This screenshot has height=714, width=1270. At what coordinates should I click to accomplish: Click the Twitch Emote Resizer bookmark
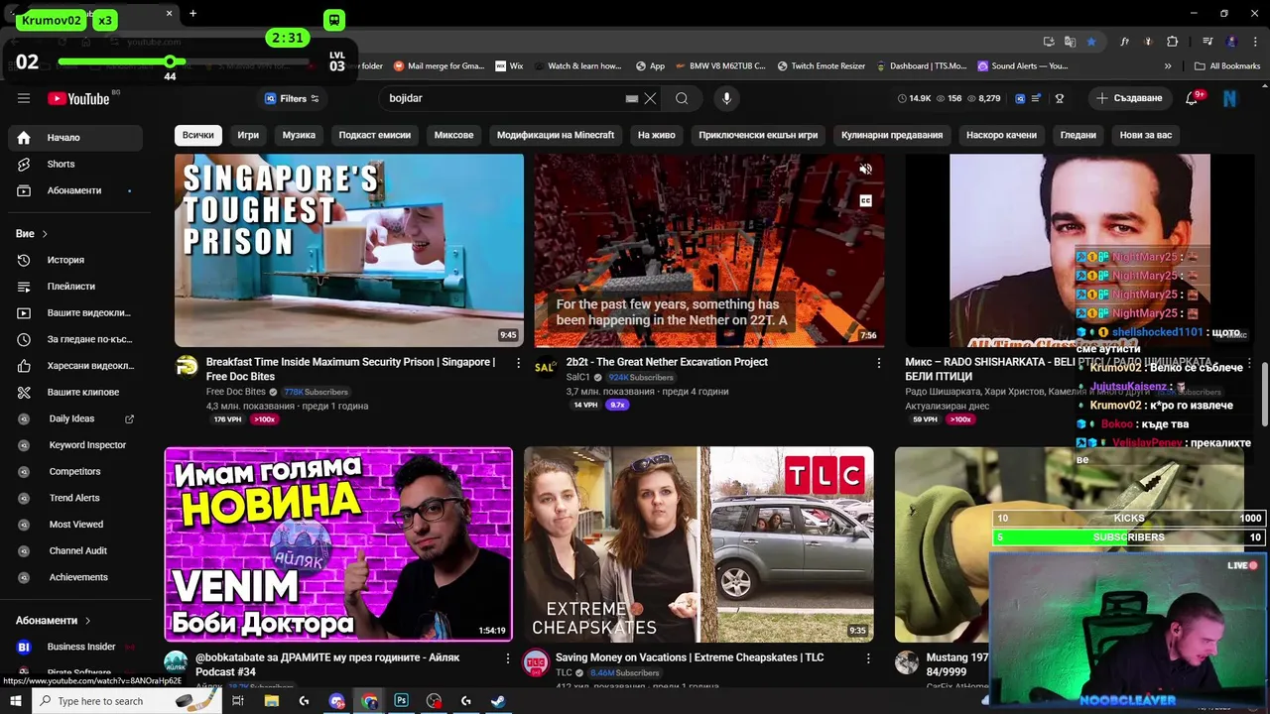coord(821,65)
